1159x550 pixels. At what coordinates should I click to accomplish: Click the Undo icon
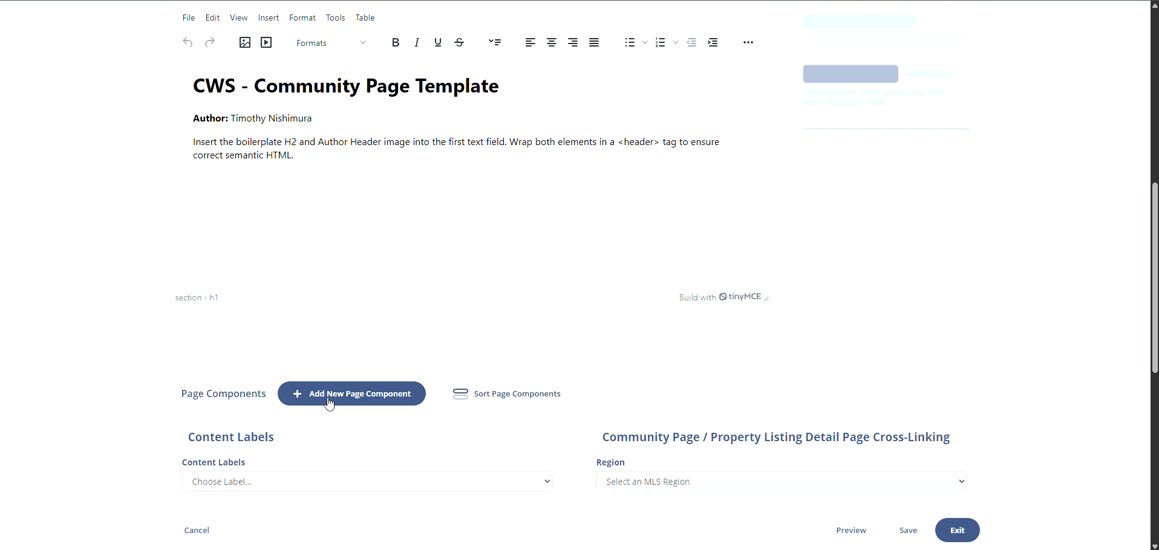tap(188, 42)
